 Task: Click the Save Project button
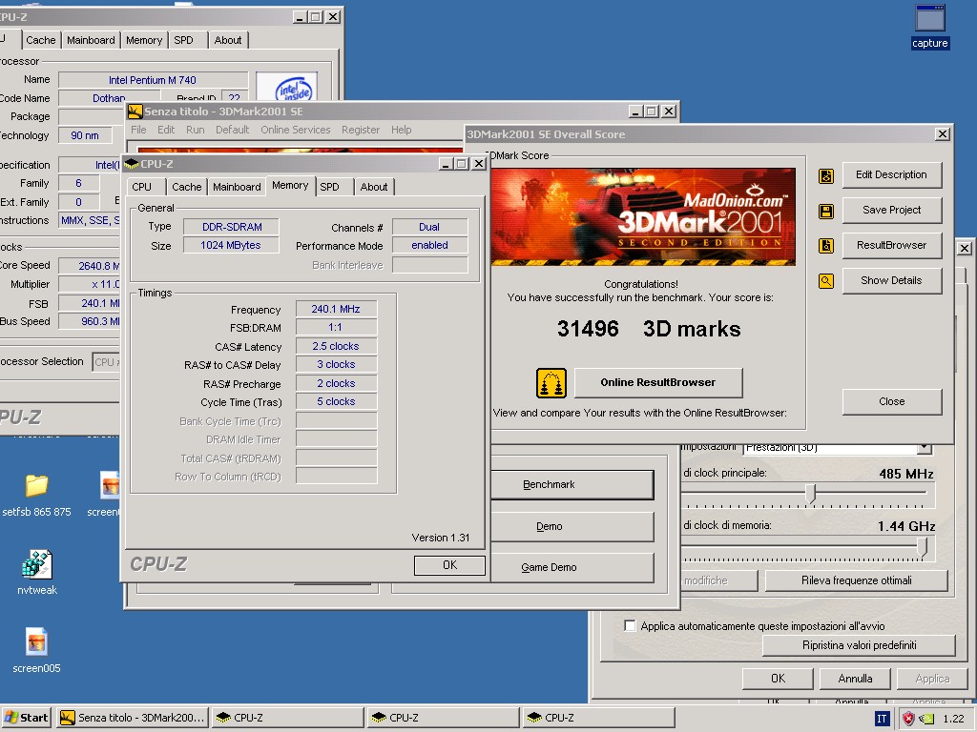(x=892, y=211)
